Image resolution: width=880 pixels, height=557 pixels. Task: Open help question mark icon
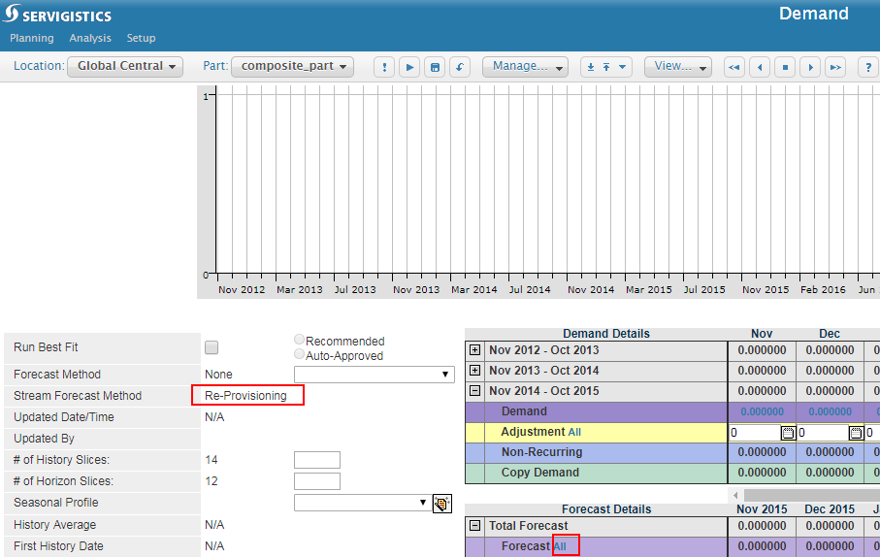pyautogui.click(x=868, y=67)
